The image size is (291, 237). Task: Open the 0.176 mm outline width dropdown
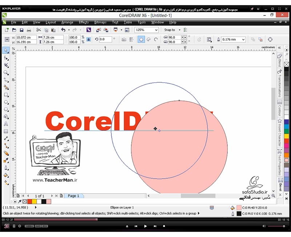pos(243,39)
